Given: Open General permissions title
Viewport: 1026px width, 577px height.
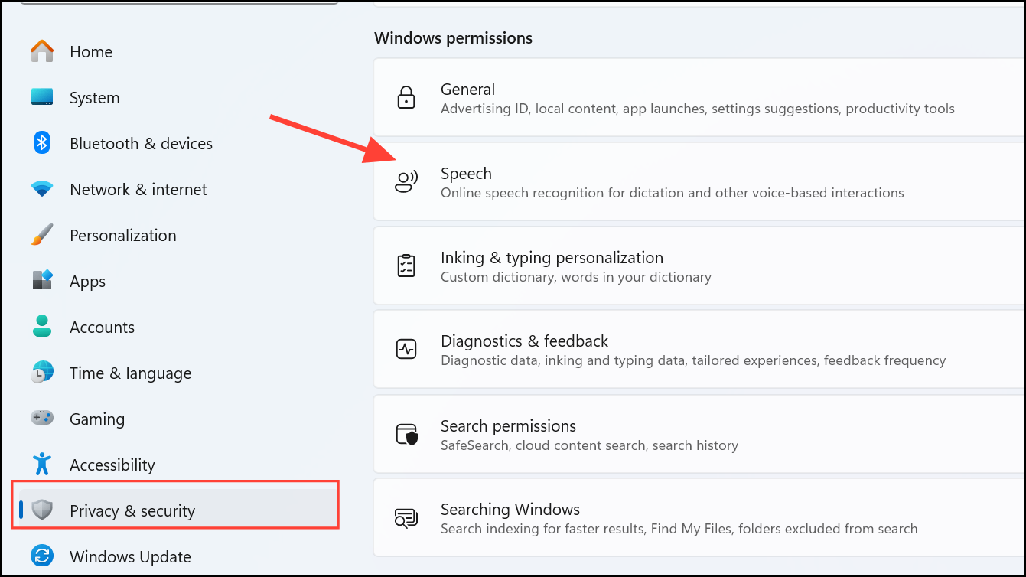Looking at the screenshot, I should [467, 89].
